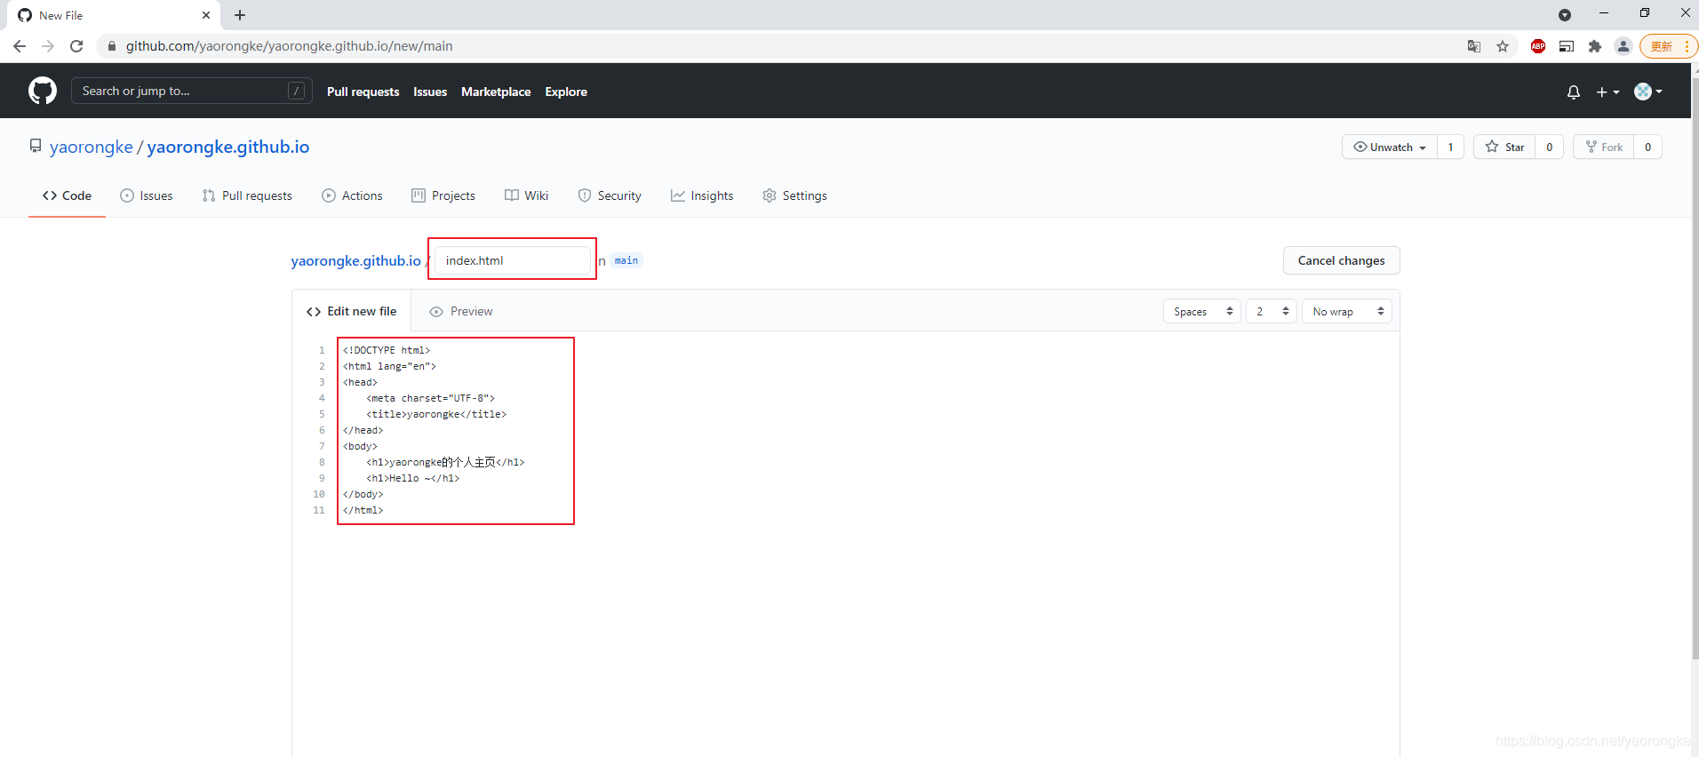Open the browser extensions puzzle icon

(1595, 46)
